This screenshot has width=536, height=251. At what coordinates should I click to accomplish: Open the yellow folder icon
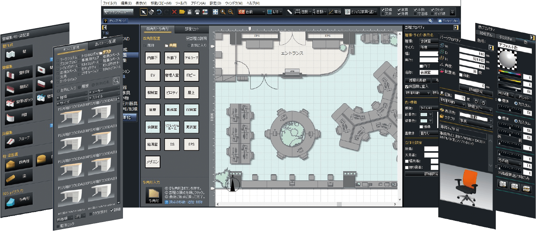point(182,12)
